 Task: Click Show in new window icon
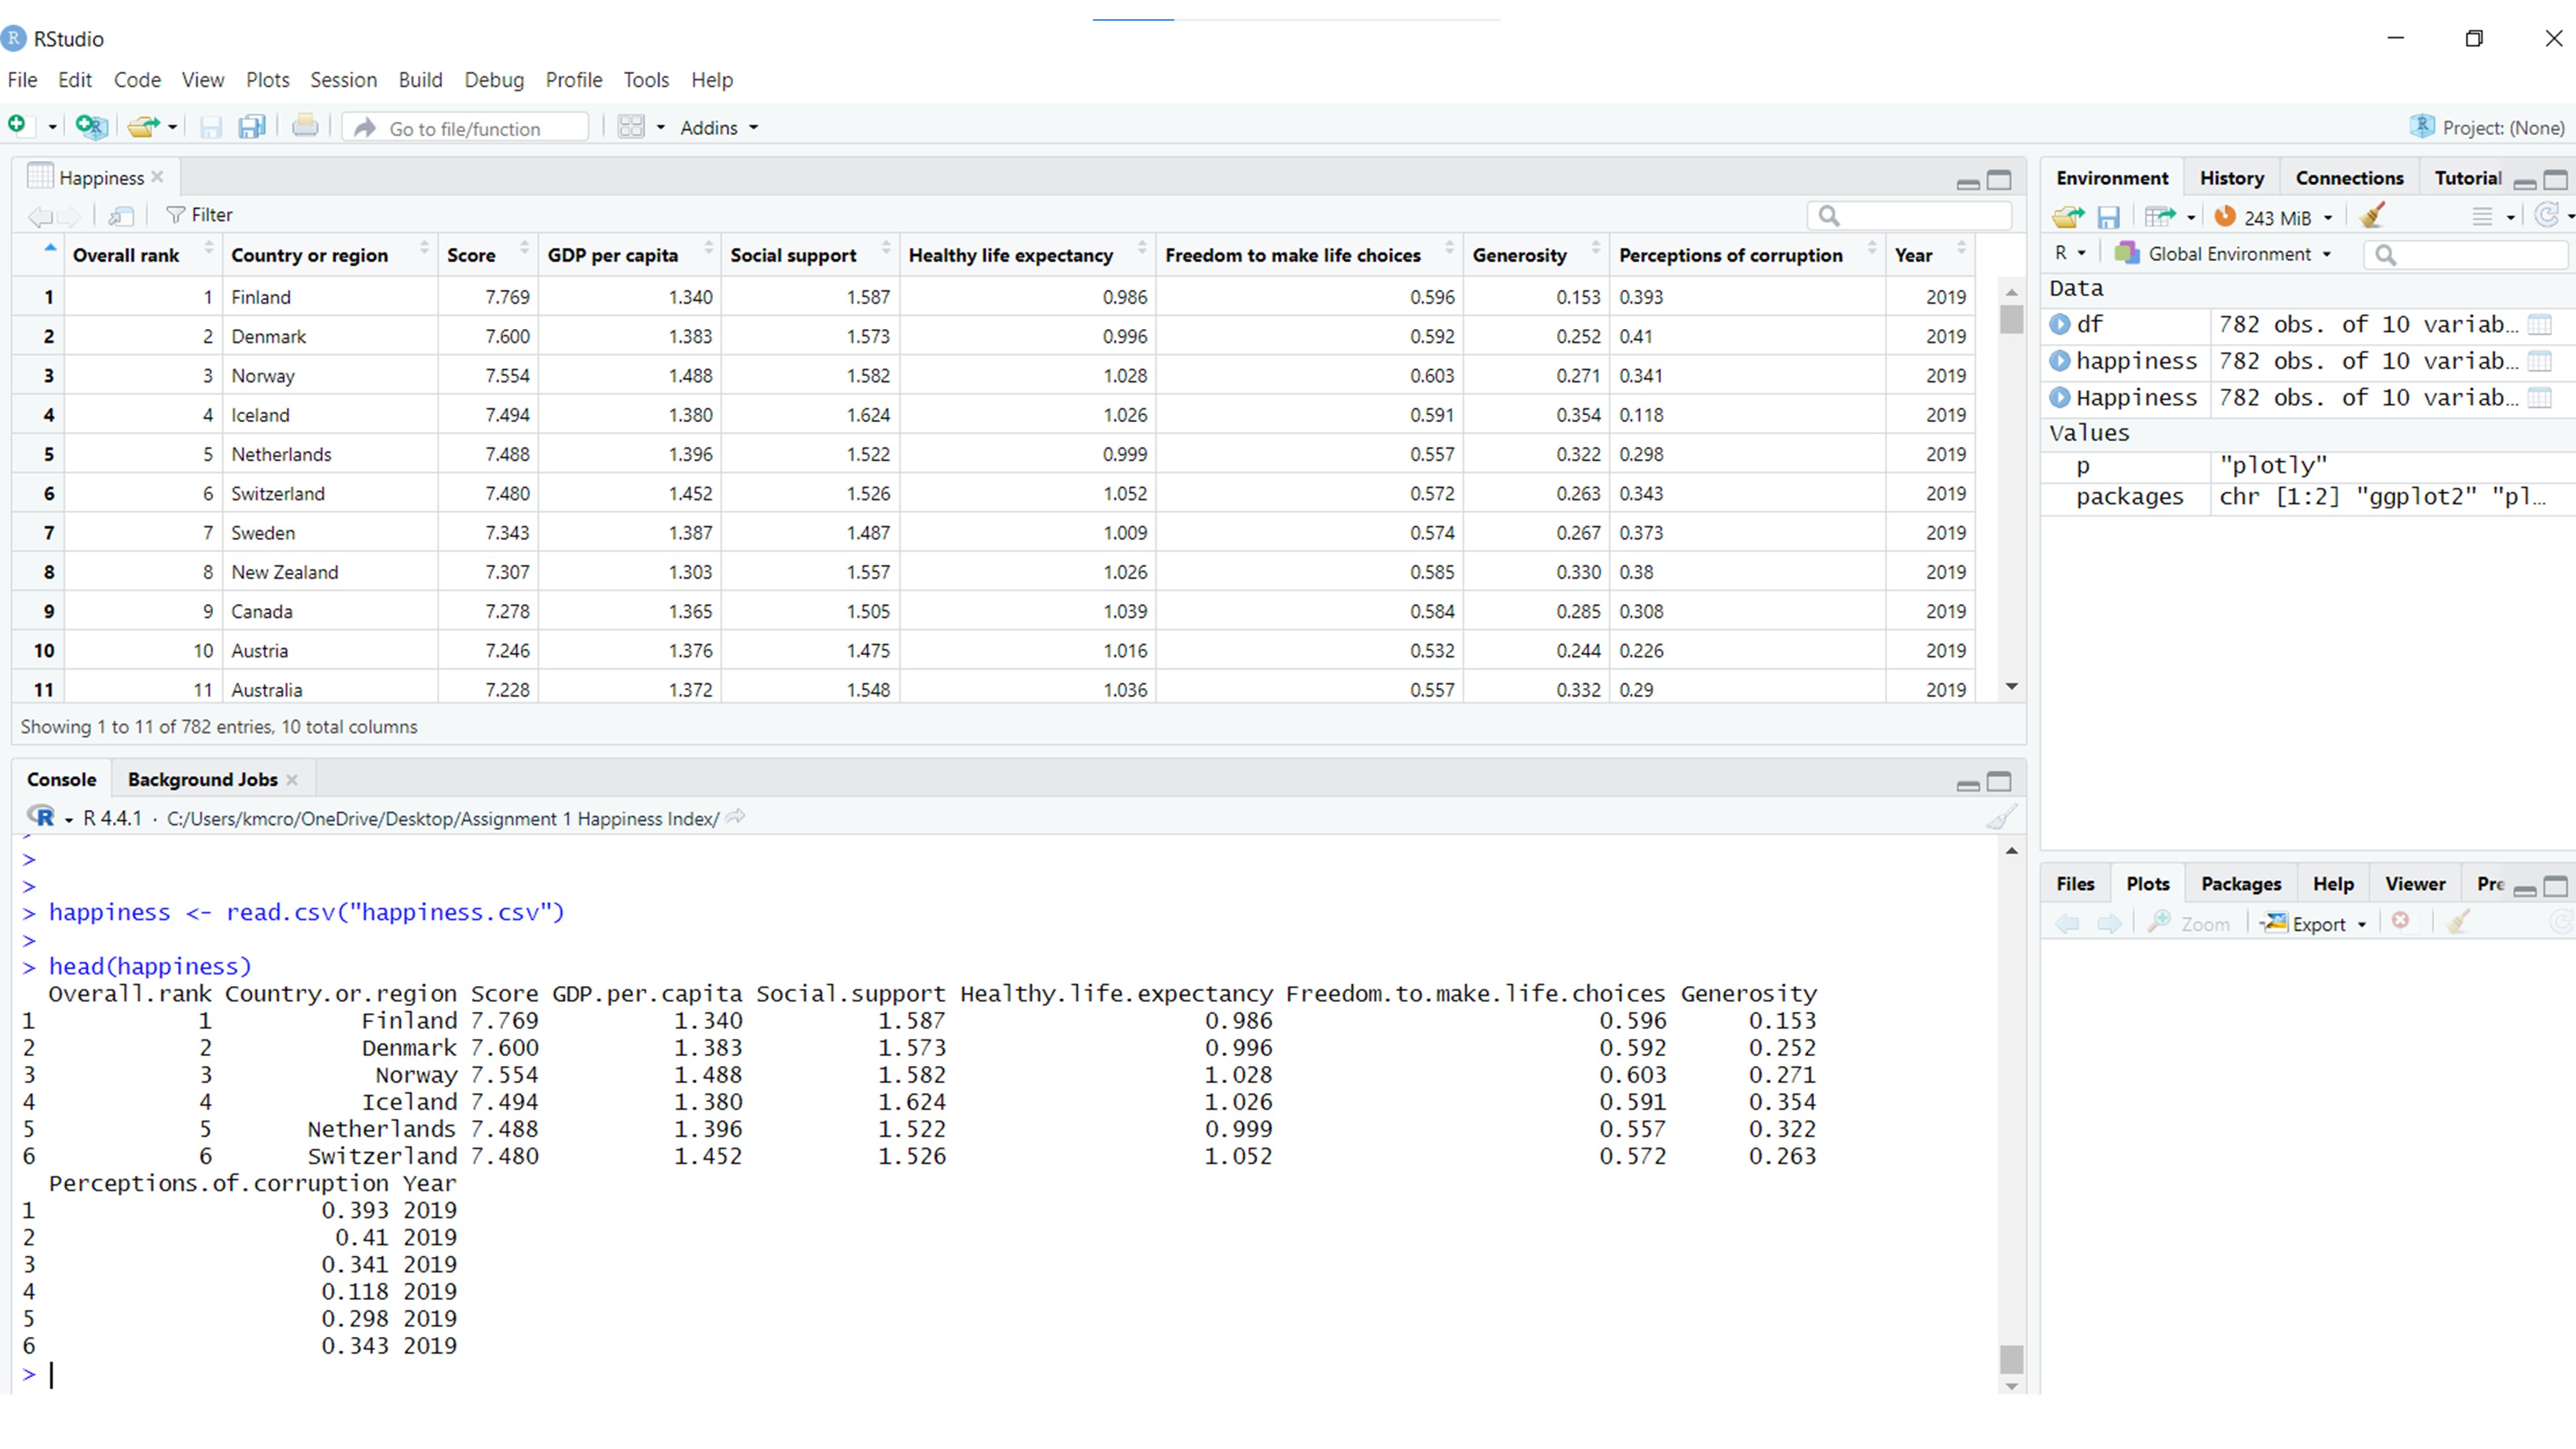(121, 215)
